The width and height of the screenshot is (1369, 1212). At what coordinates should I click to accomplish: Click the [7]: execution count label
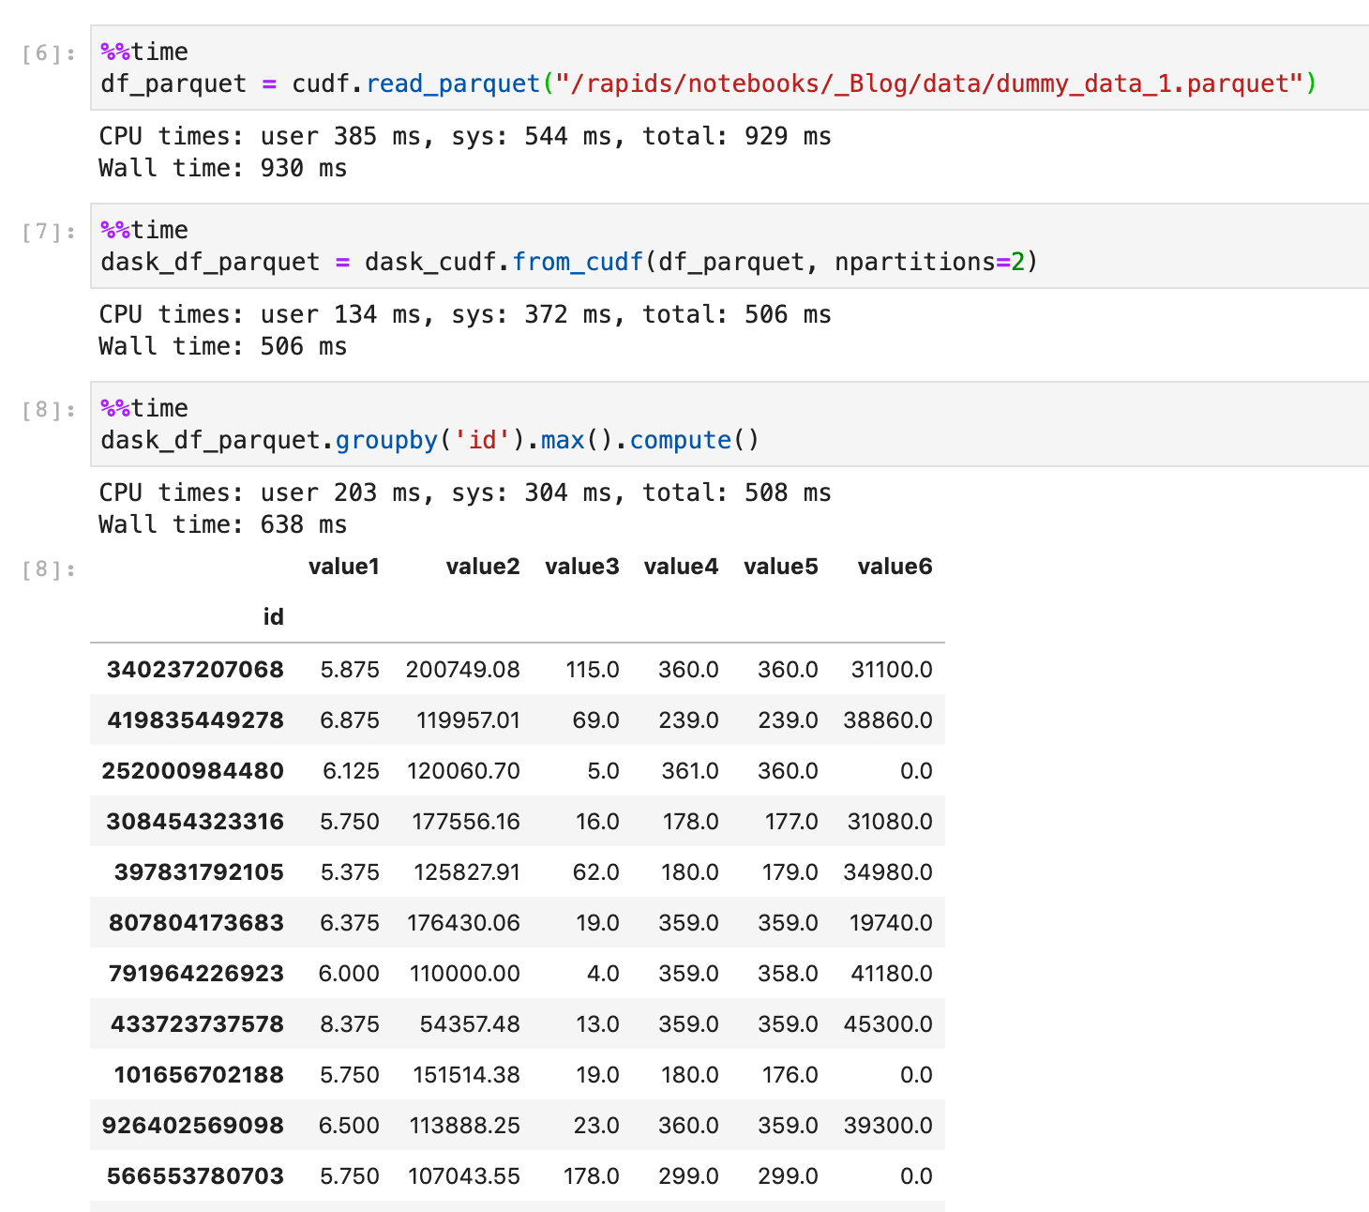tap(42, 230)
